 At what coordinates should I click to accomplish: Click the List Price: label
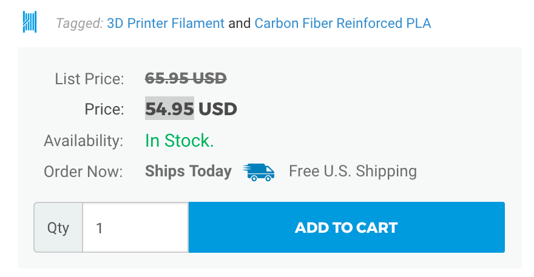(89, 79)
